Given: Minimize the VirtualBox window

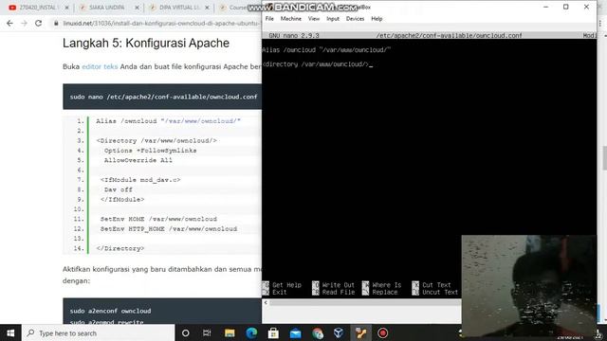Looking at the screenshot, I should tap(546, 7).
